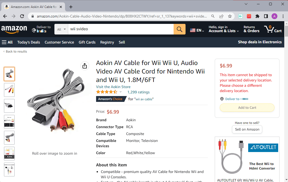Click in the search input field
Image resolution: width=288 pixels, height=182 pixels.
point(119,29)
